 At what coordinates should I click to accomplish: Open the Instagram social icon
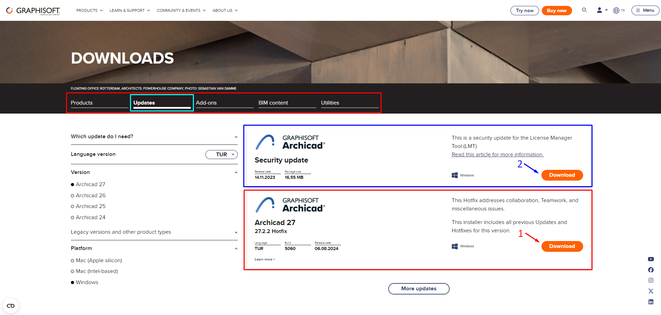pyautogui.click(x=651, y=280)
